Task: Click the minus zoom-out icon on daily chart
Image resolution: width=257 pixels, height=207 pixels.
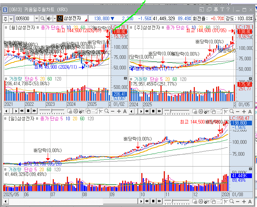Action: [x=237, y=202]
